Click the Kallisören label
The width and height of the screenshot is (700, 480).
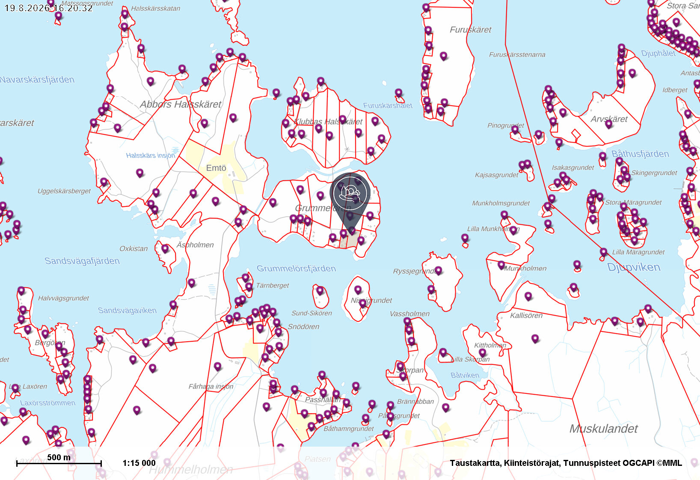coord(526,316)
